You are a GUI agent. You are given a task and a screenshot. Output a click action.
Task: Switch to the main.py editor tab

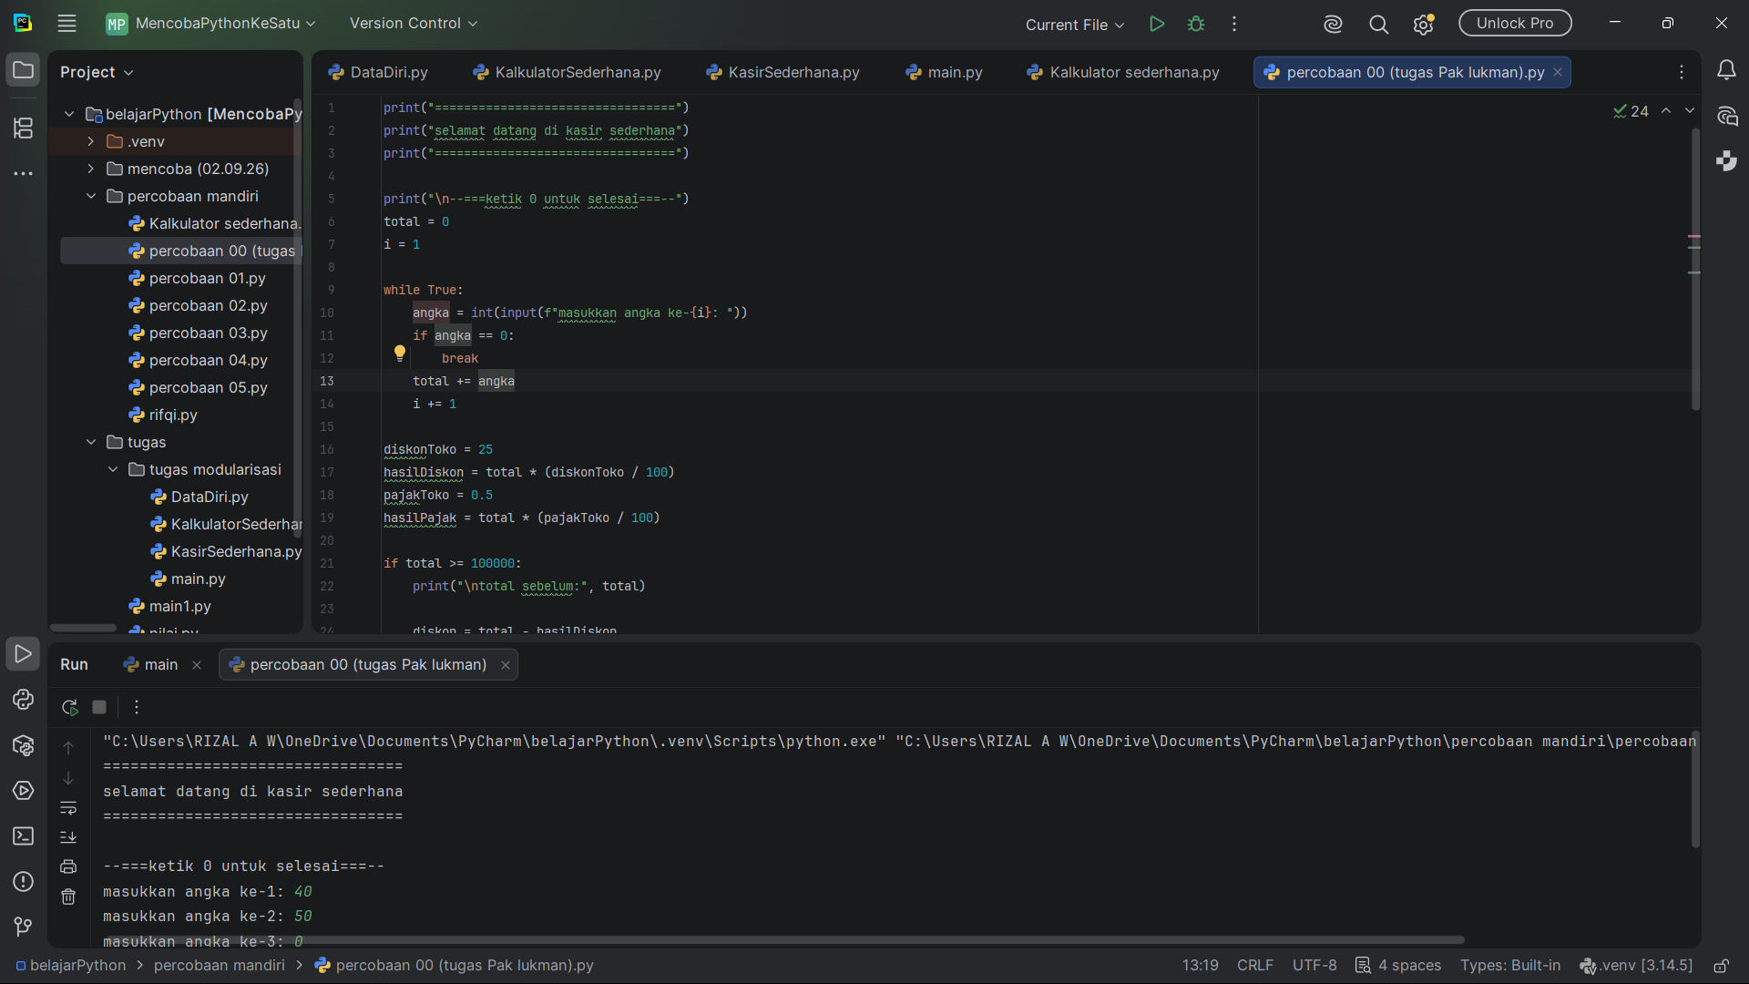click(944, 72)
